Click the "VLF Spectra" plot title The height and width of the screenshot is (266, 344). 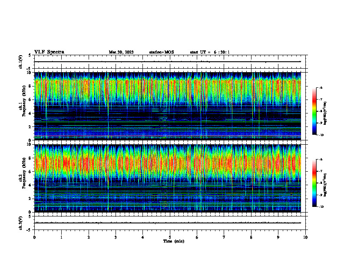tap(49, 52)
